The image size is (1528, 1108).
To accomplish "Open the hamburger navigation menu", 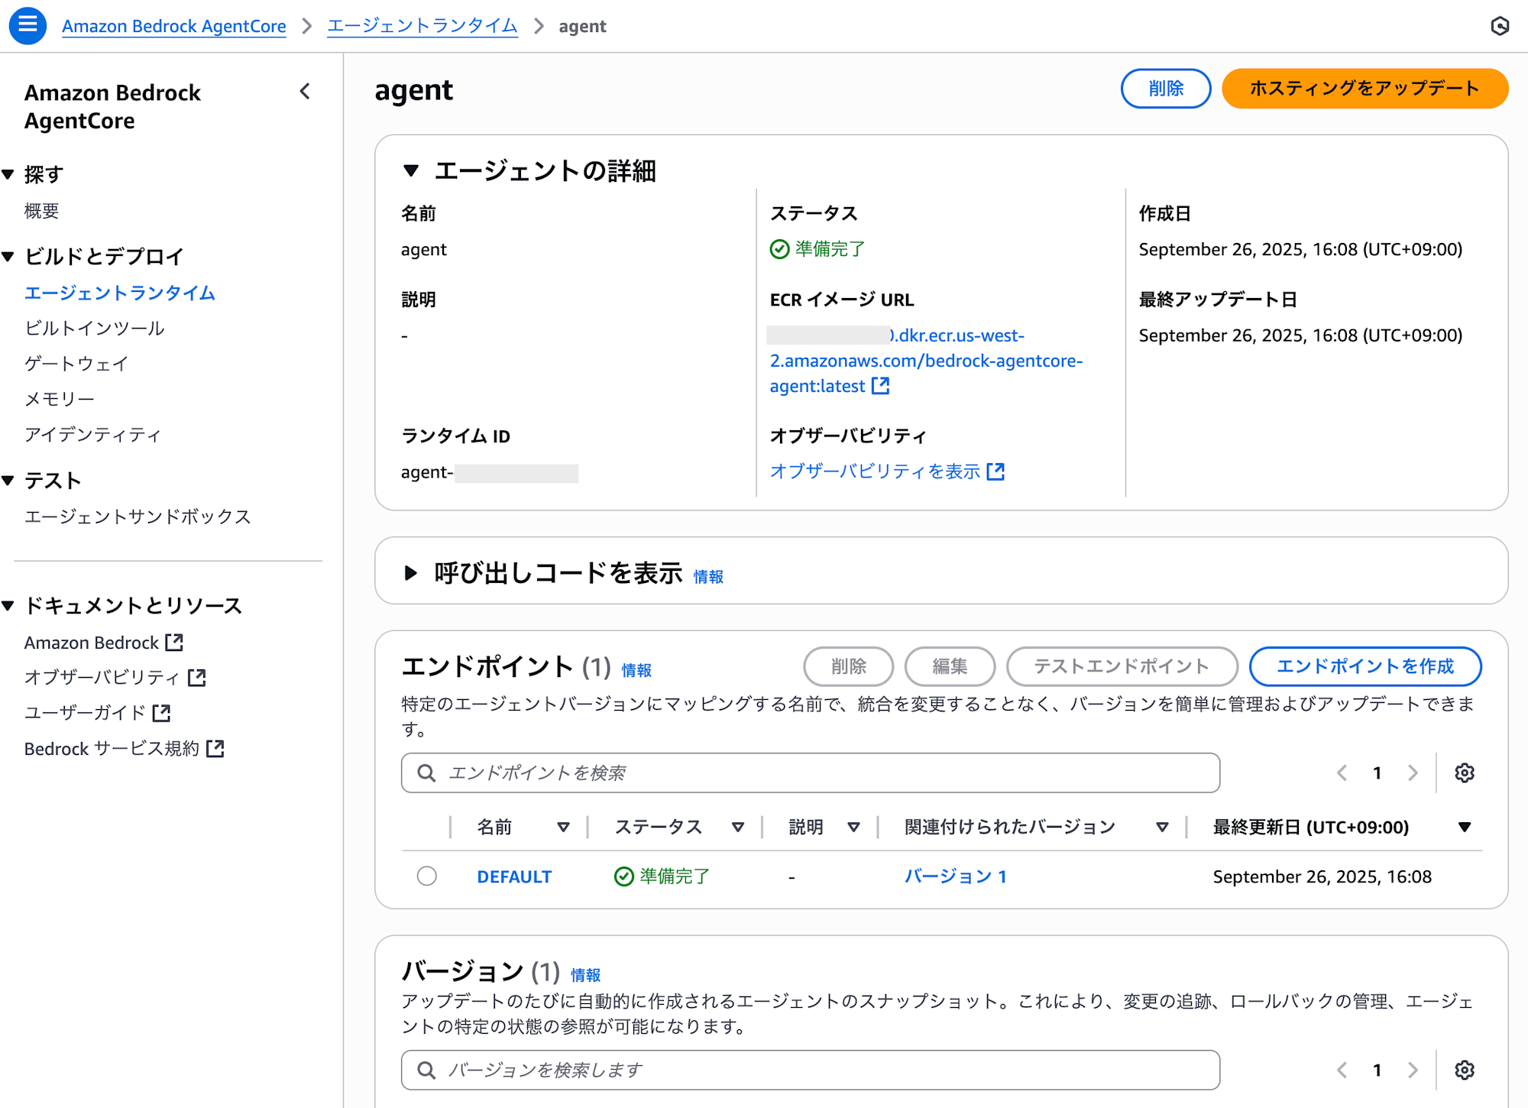I will [x=28, y=25].
